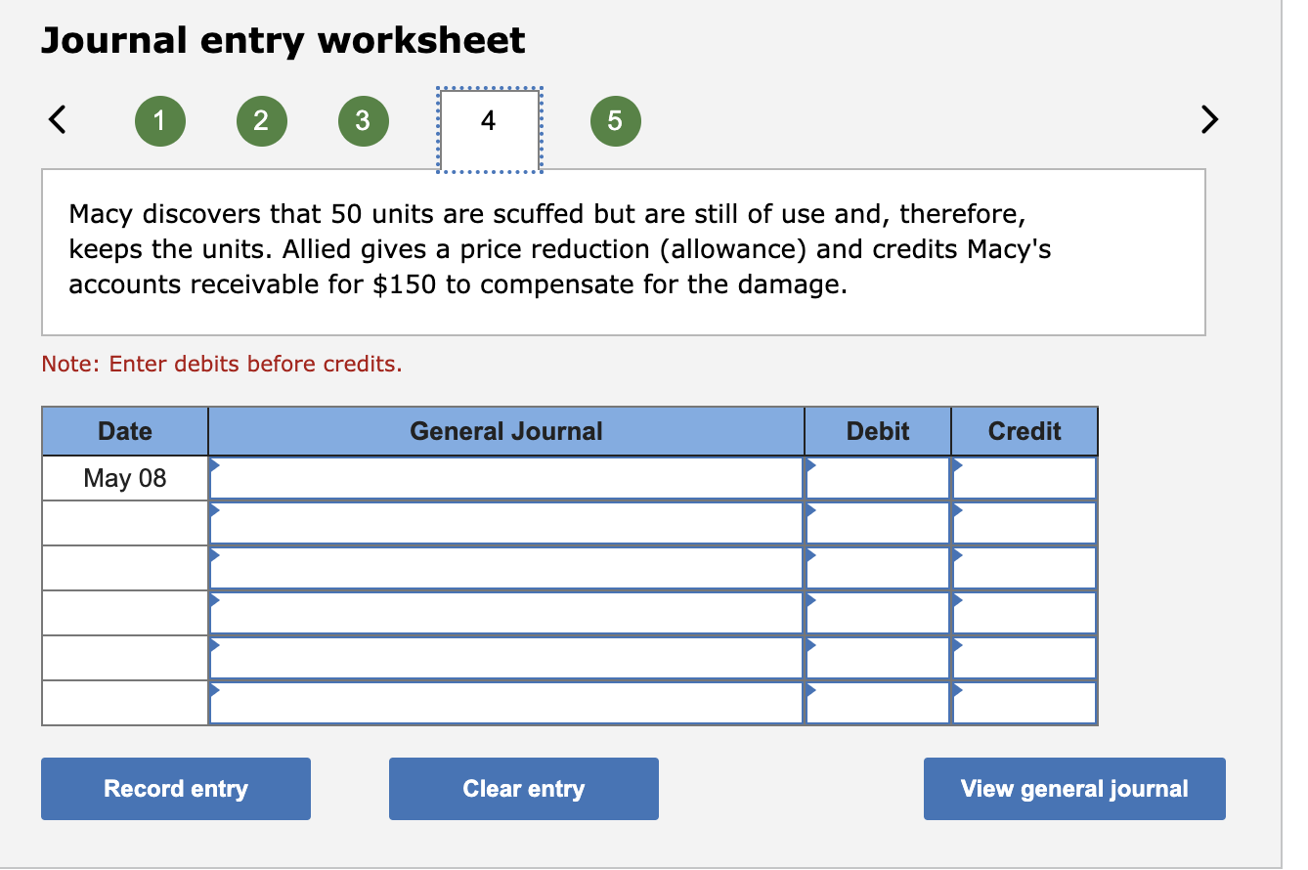The image size is (1308, 870).
Task: Select third row Debit amount field
Action: [878, 568]
